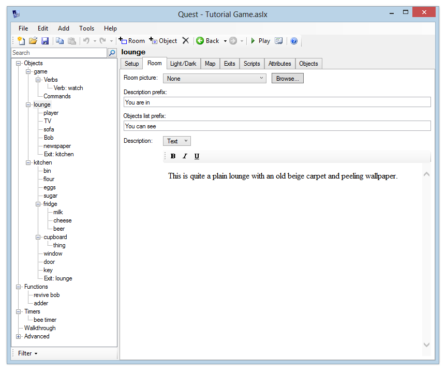Screen dimensions: 446x372
Task: Open the Tools menu
Action: coord(86,28)
